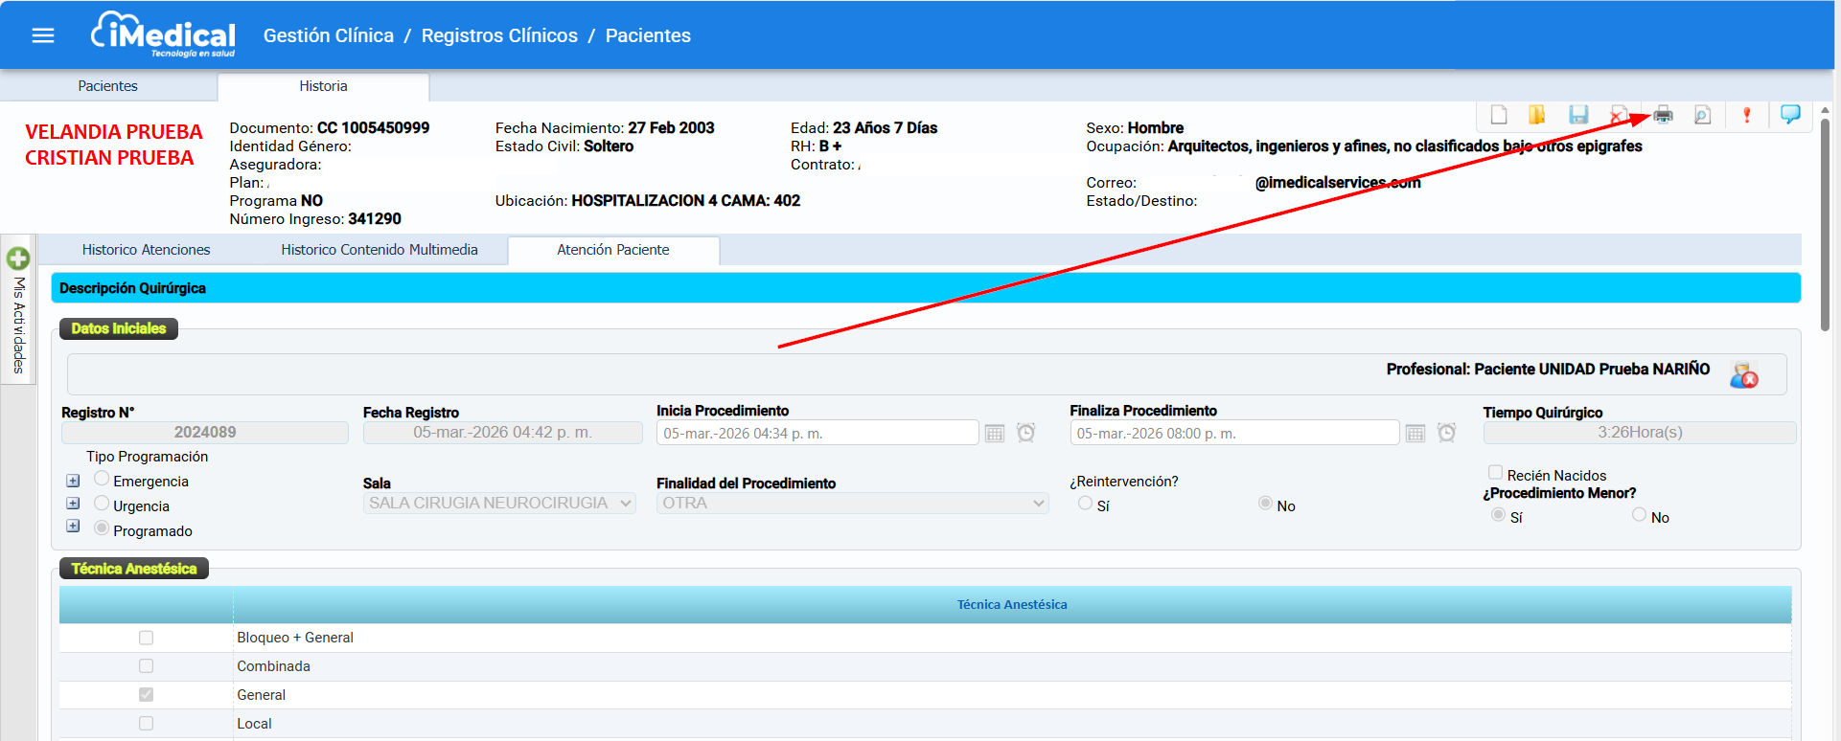Open the Sala dropdown list

coord(499,504)
